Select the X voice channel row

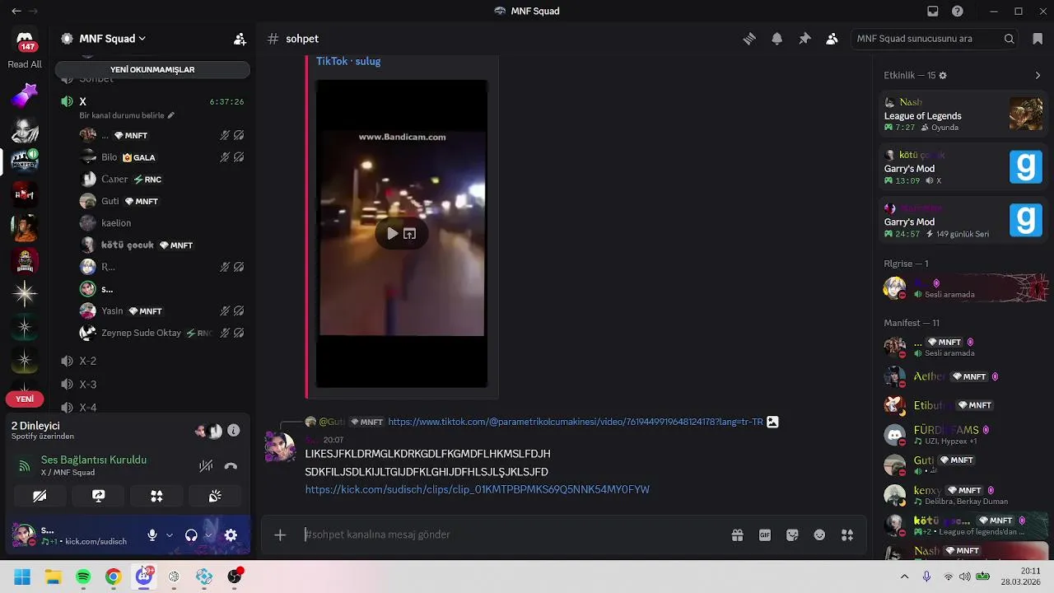[x=152, y=101]
